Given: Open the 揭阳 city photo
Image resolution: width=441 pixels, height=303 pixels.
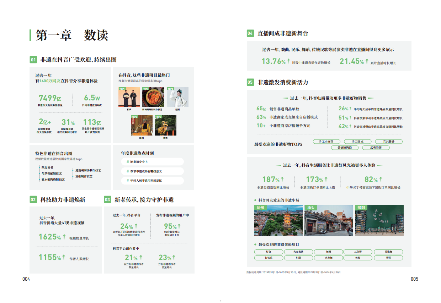Looking at the screenshot, I should (x=379, y=220).
